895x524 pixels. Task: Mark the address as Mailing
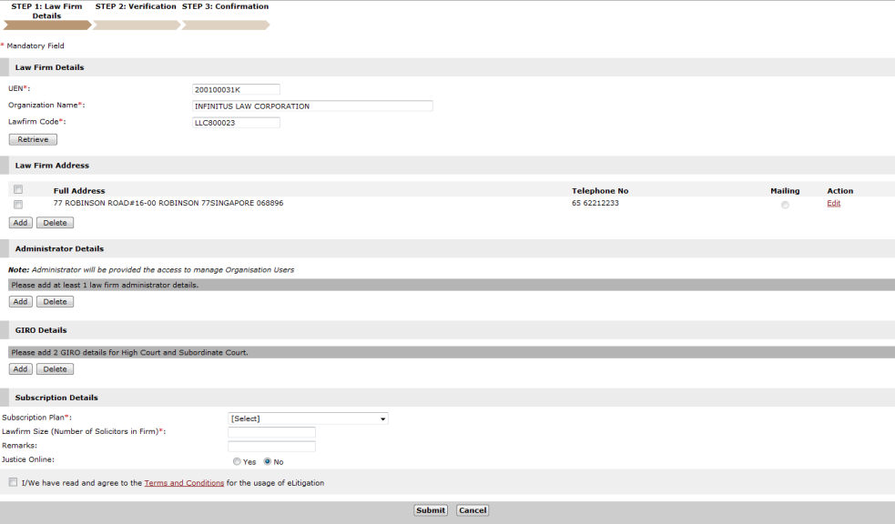pos(785,205)
